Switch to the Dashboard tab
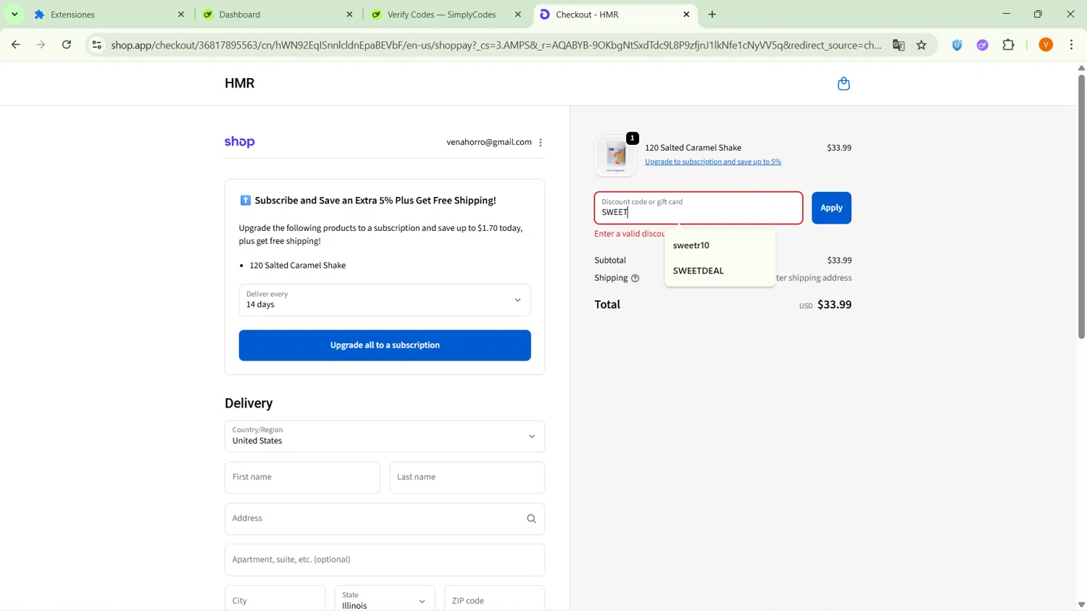The image size is (1087, 611). (x=277, y=14)
